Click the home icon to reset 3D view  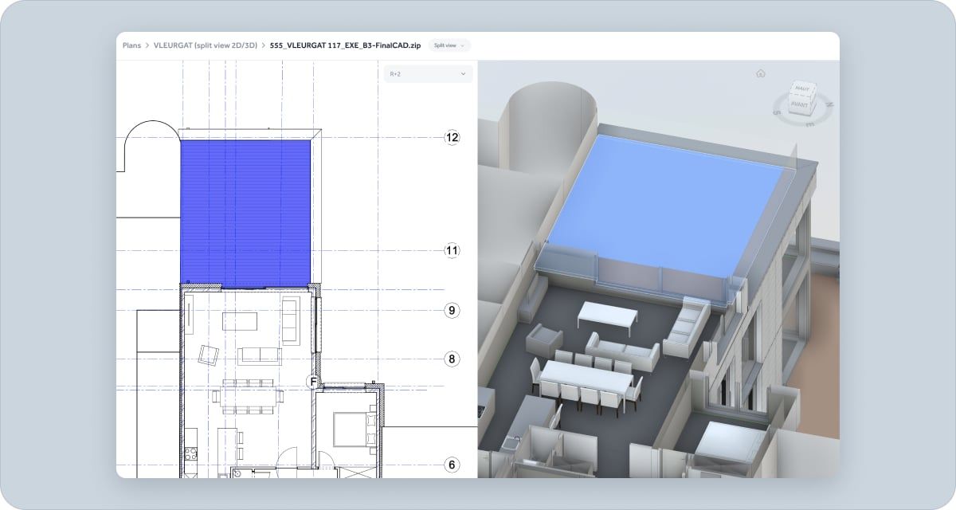(x=761, y=73)
